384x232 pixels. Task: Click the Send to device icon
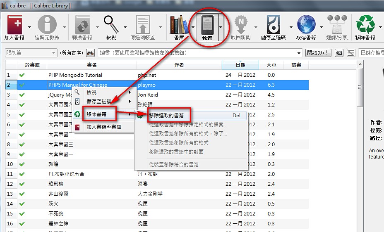pos(143,25)
